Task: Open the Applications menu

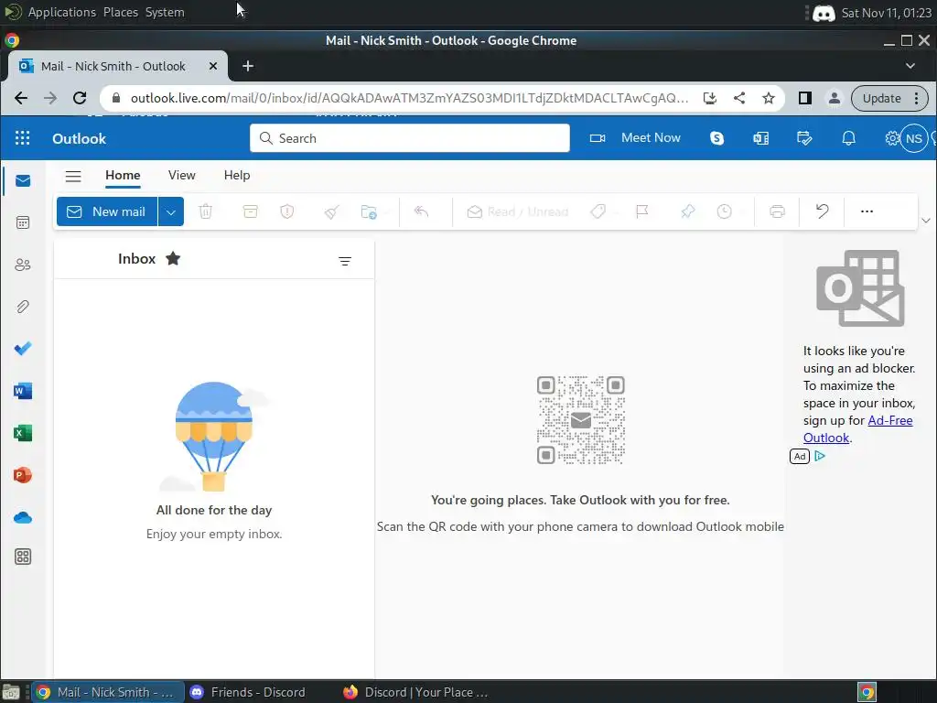Action: click(61, 12)
